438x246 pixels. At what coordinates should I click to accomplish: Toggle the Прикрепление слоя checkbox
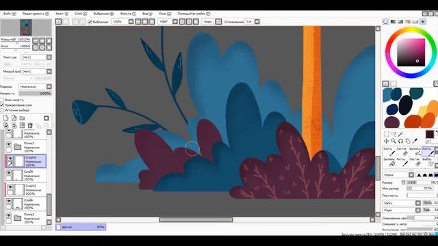click(x=2, y=105)
